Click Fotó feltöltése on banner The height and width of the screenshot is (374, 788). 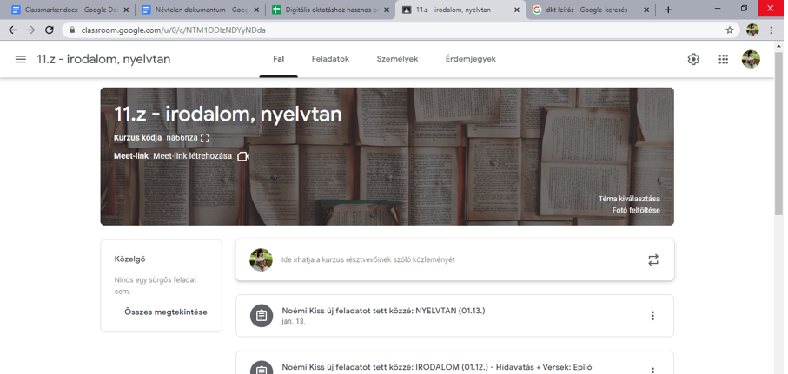636,210
